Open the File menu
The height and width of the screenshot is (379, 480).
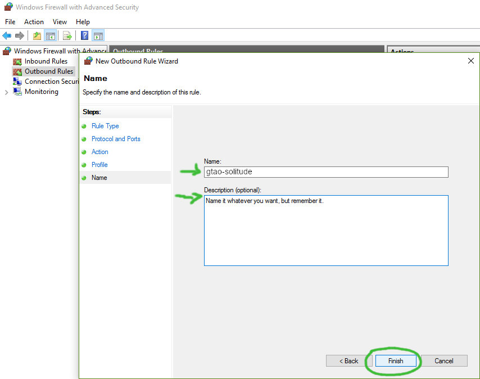10,22
